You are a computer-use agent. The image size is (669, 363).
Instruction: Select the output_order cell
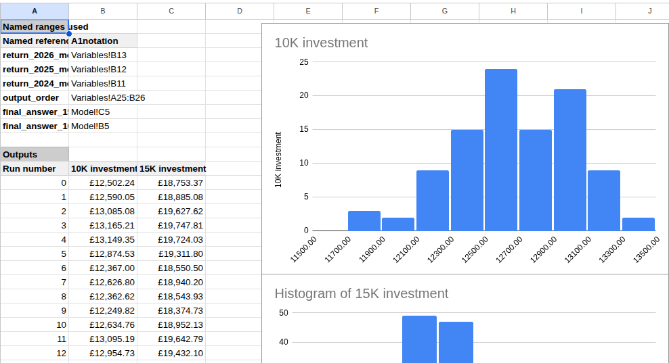coord(35,97)
